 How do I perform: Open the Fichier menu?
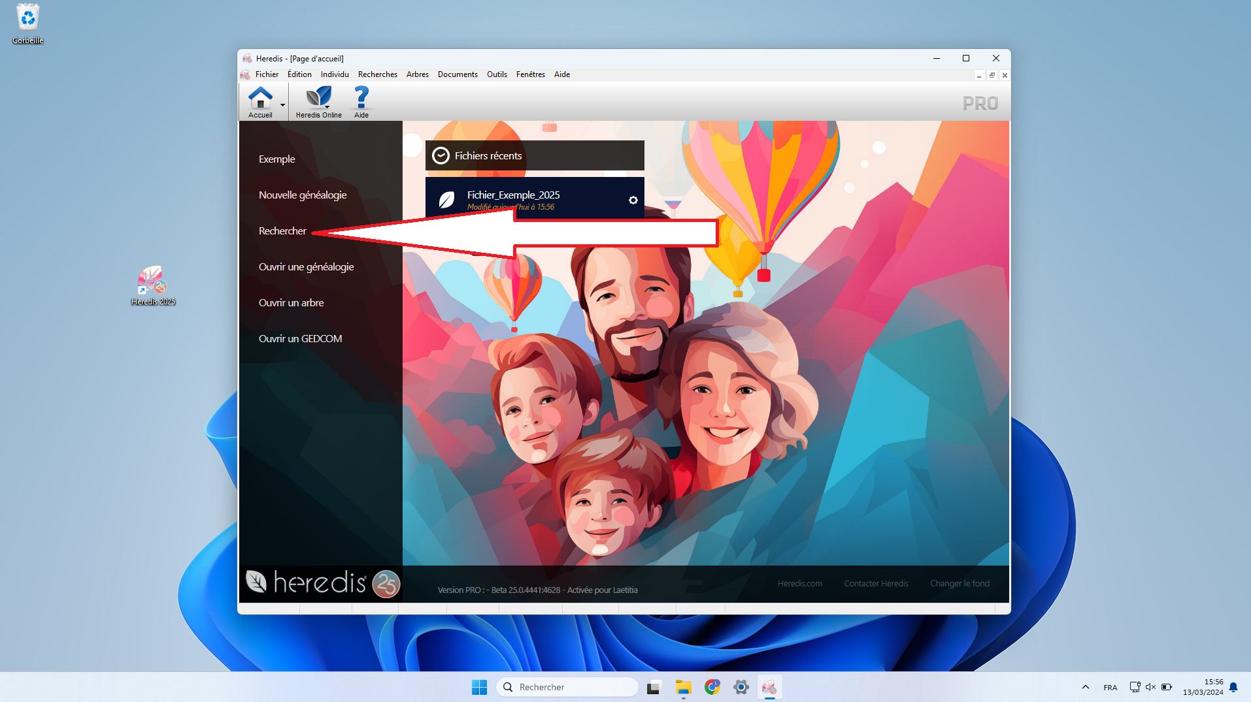[267, 74]
